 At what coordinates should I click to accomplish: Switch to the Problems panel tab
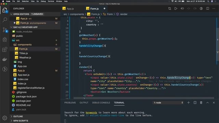pyautogui.click(x=70, y=102)
